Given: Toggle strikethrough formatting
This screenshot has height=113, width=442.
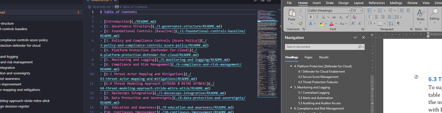Looking at the screenshot, I should coord(334,17).
